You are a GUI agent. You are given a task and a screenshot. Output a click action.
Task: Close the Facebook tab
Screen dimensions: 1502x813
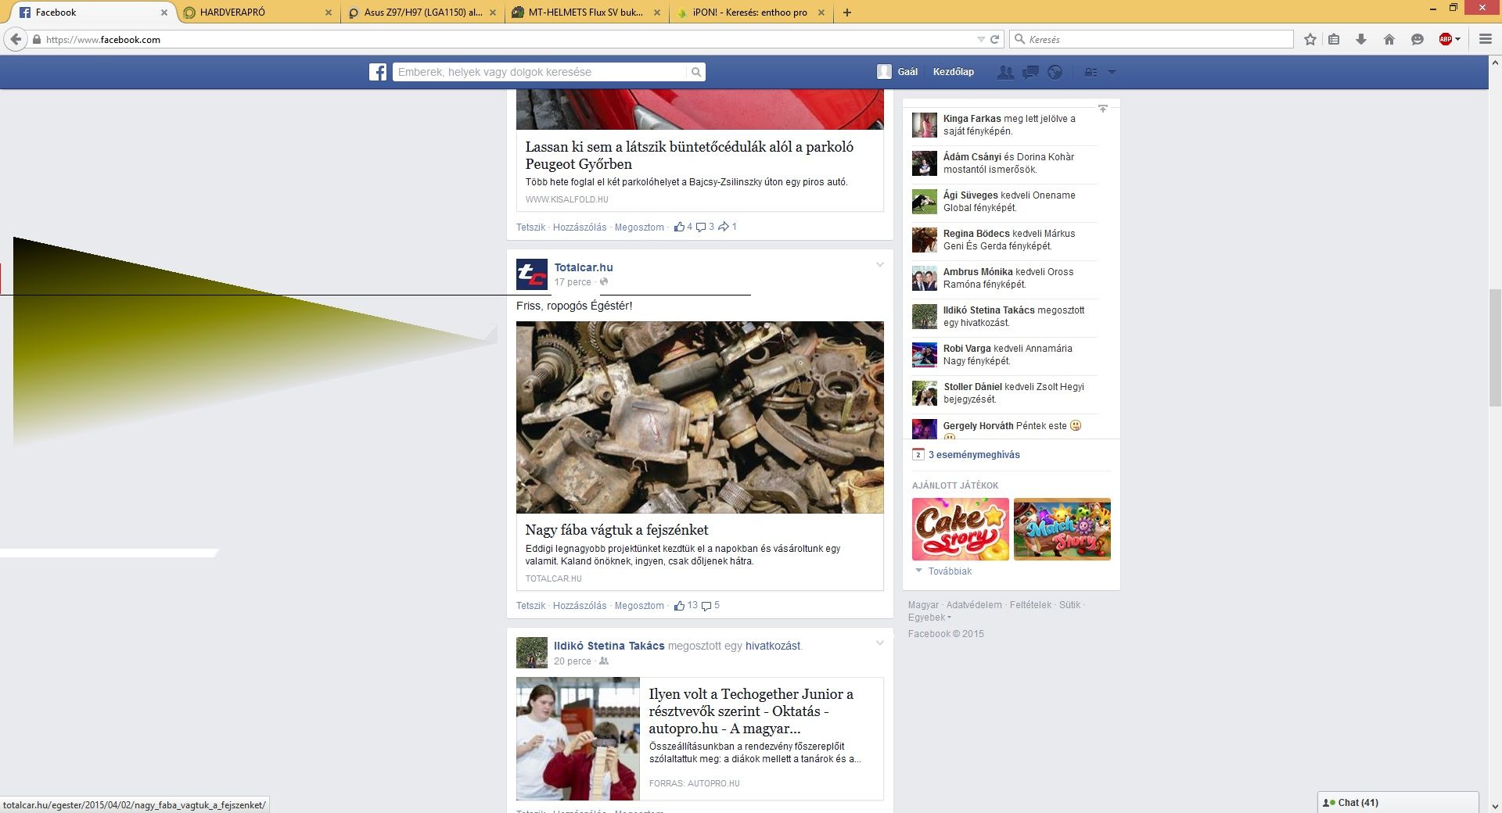point(164,13)
